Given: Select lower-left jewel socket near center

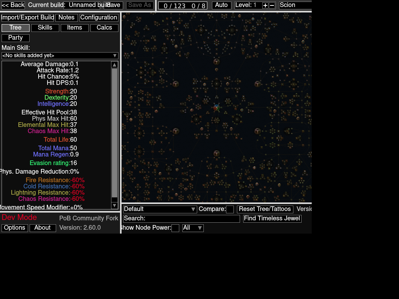Looking at the screenshot, I should click(176, 131).
